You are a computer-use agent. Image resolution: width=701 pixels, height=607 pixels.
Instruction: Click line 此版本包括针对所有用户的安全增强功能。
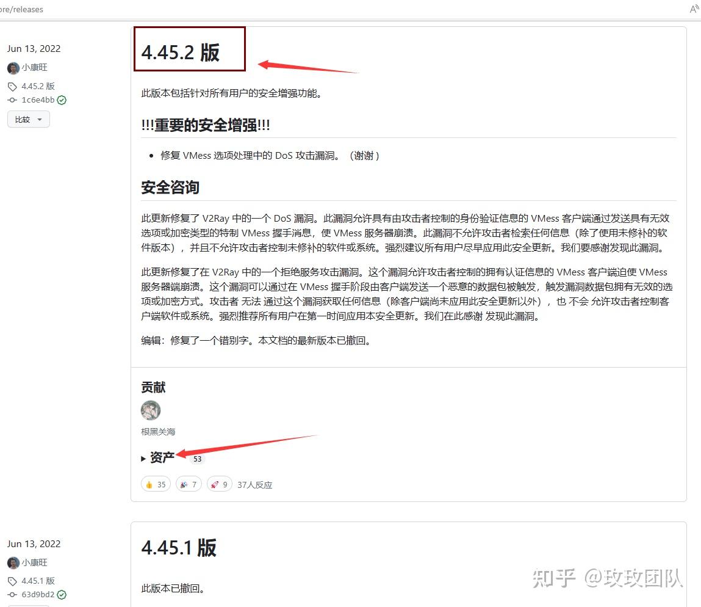(232, 93)
